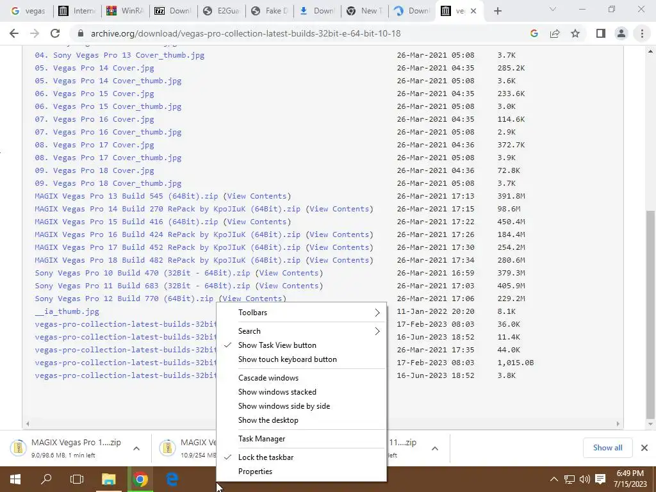Open __ia_thumb.jpg file link
Viewport: 656px width, 492px height.
click(x=67, y=312)
